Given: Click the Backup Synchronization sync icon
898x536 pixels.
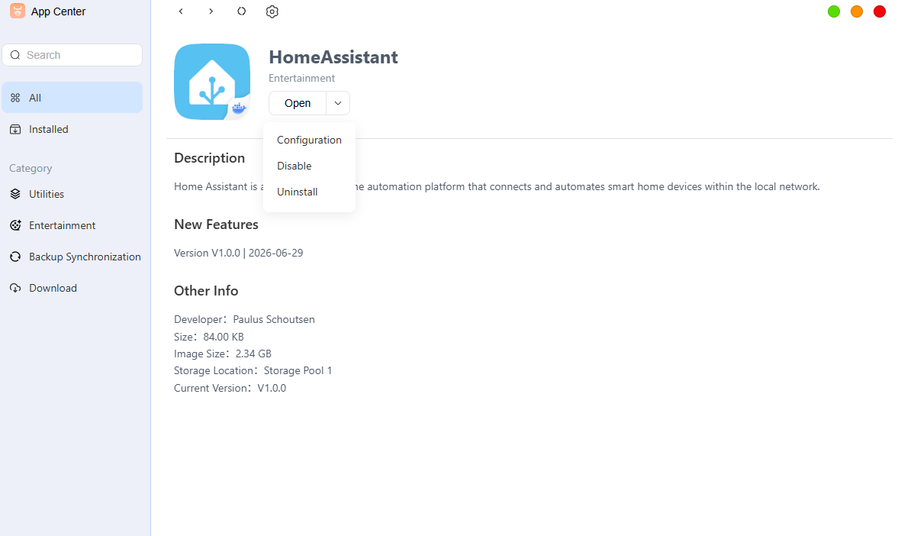Looking at the screenshot, I should coord(15,257).
